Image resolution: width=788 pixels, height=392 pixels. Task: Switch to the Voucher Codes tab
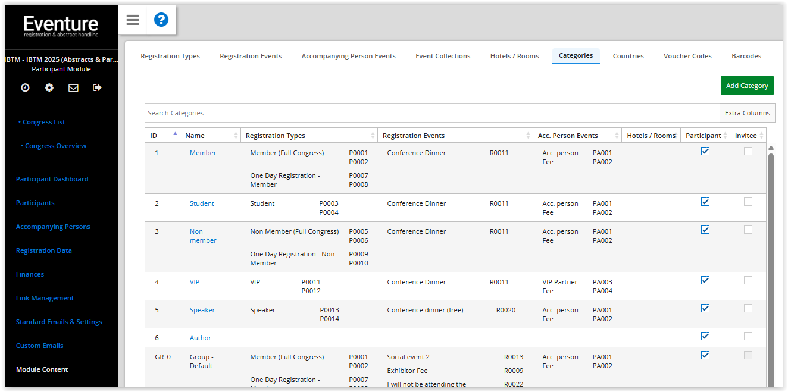click(687, 56)
